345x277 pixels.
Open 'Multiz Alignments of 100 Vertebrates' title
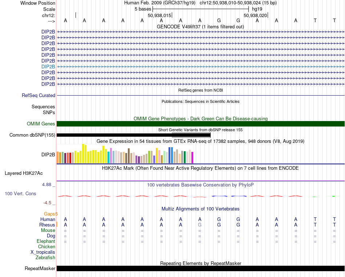(x=200, y=209)
